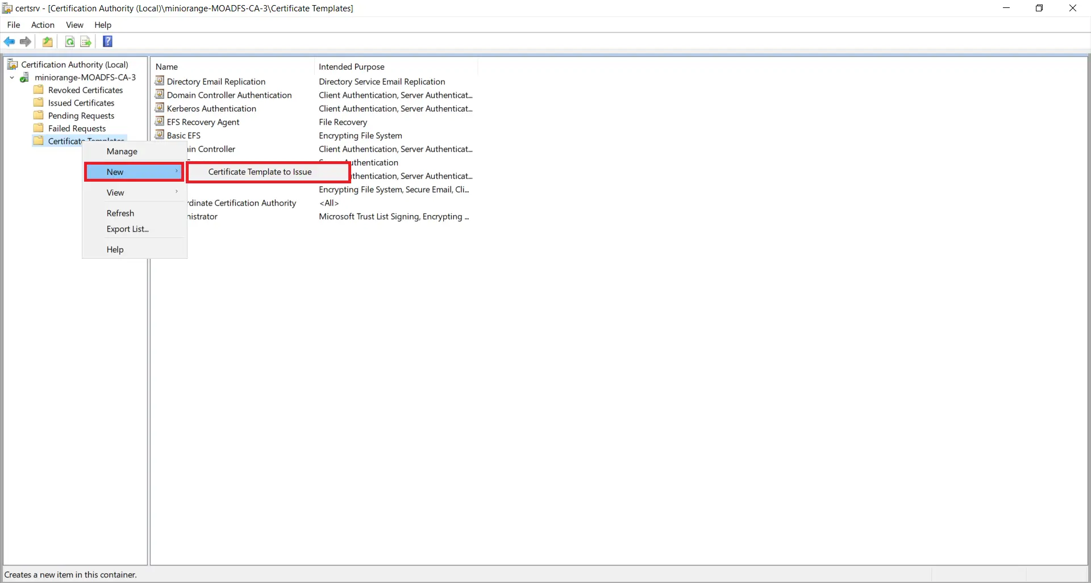Click Help at the context menu bottom
Screen dimensions: 1091x583
point(115,249)
